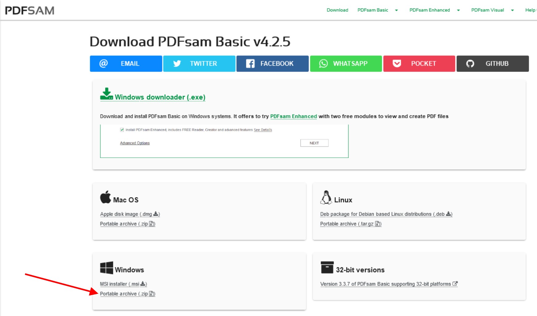
Task: Click the See Details link
Action: coord(263,130)
